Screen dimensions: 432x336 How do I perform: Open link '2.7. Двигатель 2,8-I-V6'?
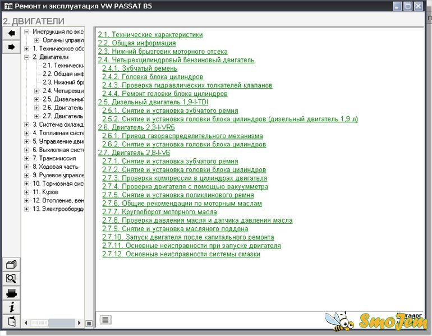134,153
